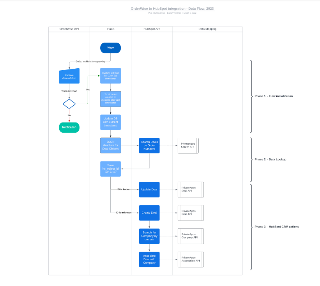Viewport: 320px width, 286px height.
Task: Click JSON structure for Deal Objects box
Action: click(x=110, y=146)
